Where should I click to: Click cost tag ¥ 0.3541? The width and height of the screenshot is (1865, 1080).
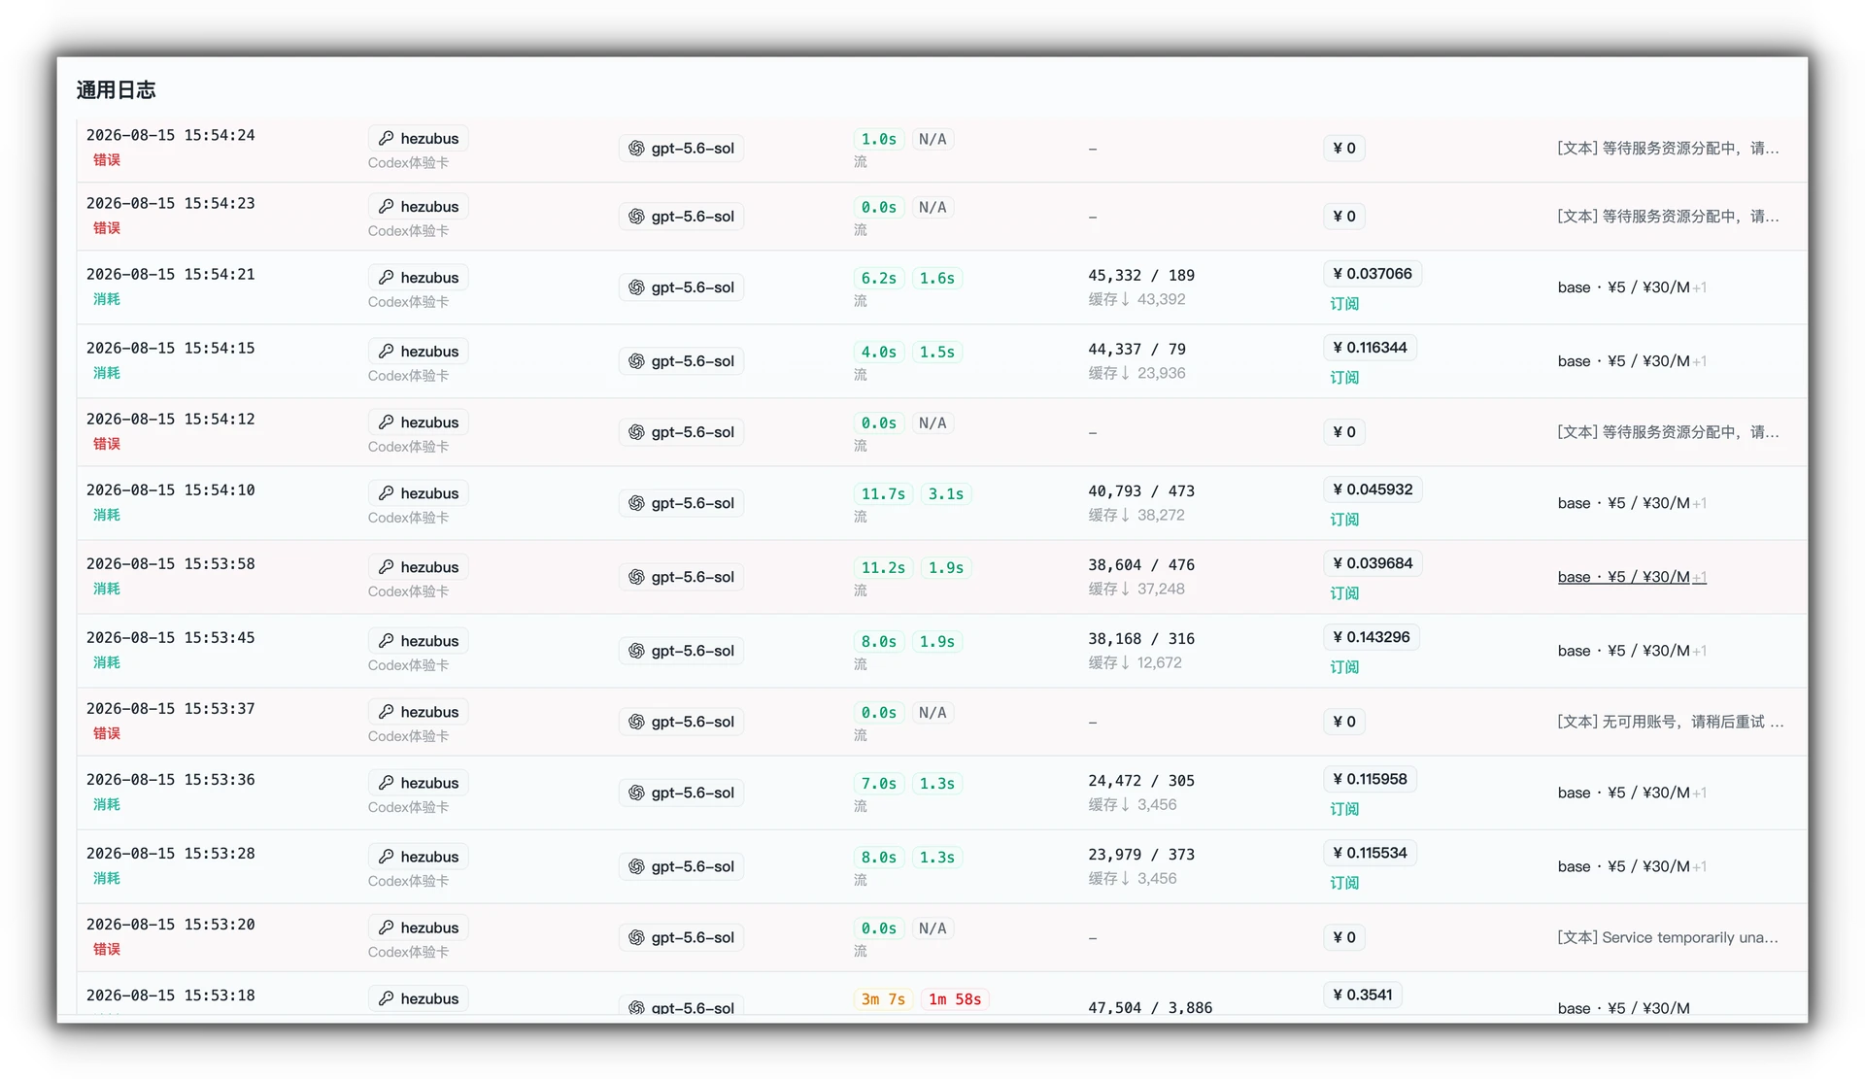point(1363,995)
